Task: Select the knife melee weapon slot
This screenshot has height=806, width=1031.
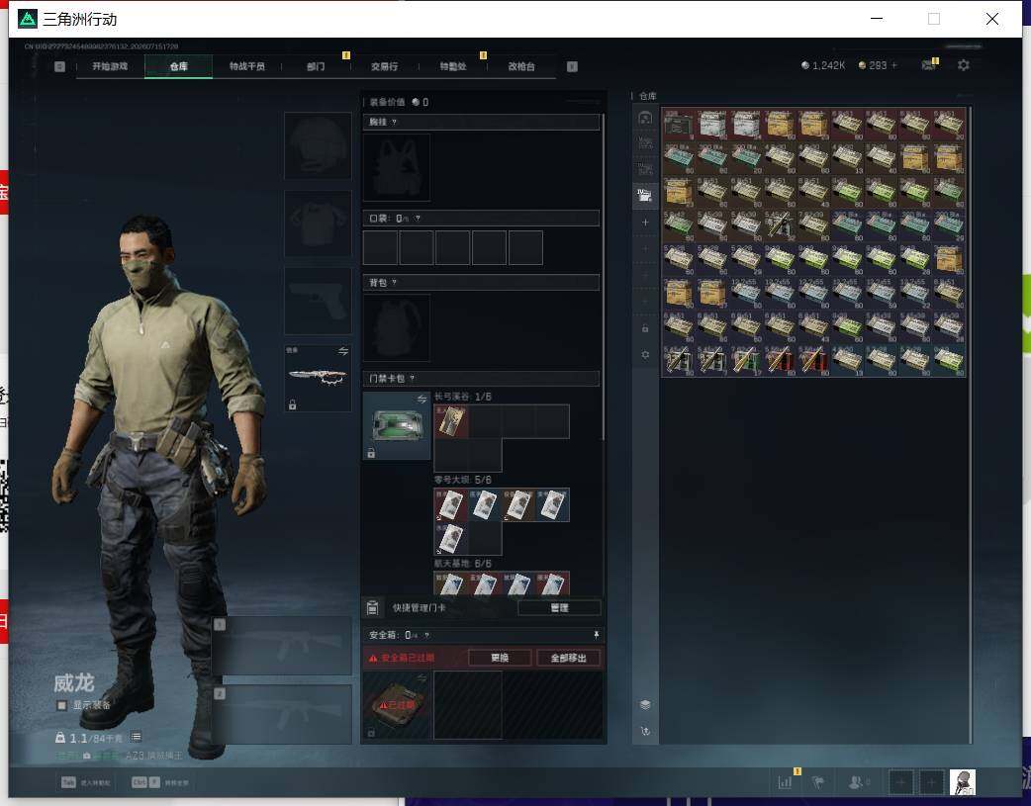Action: [x=318, y=378]
